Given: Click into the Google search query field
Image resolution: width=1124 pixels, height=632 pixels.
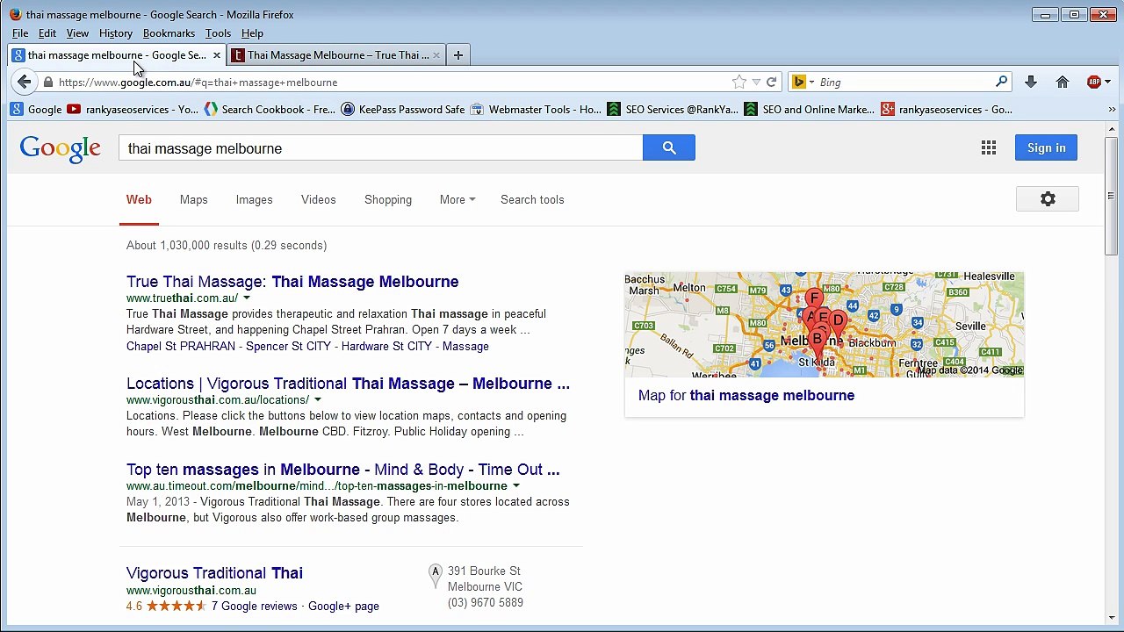Looking at the screenshot, I should click(380, 148).
